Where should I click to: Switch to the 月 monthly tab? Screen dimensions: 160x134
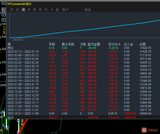click(29, 10)
